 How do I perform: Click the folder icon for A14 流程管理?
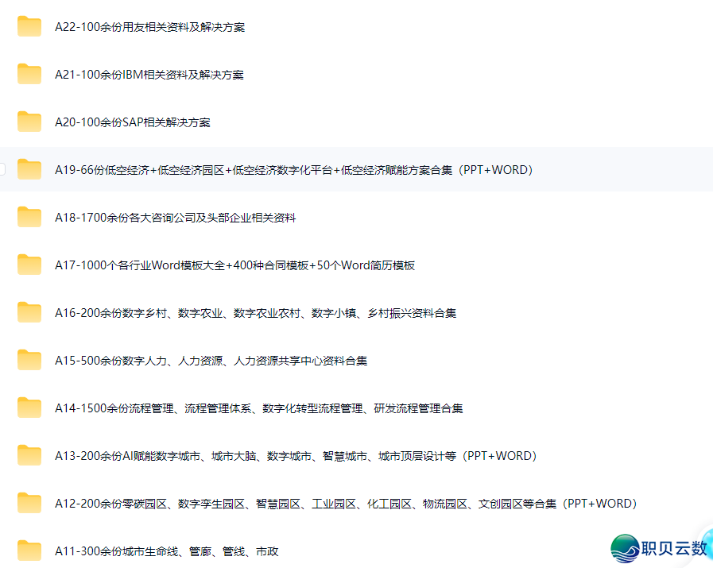[29, 408]
